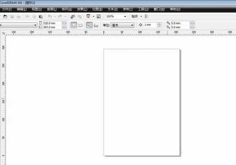The image size is (236, 165).
Task: Click the Save floppy disk icon
Action: click(x=12, y=16)
